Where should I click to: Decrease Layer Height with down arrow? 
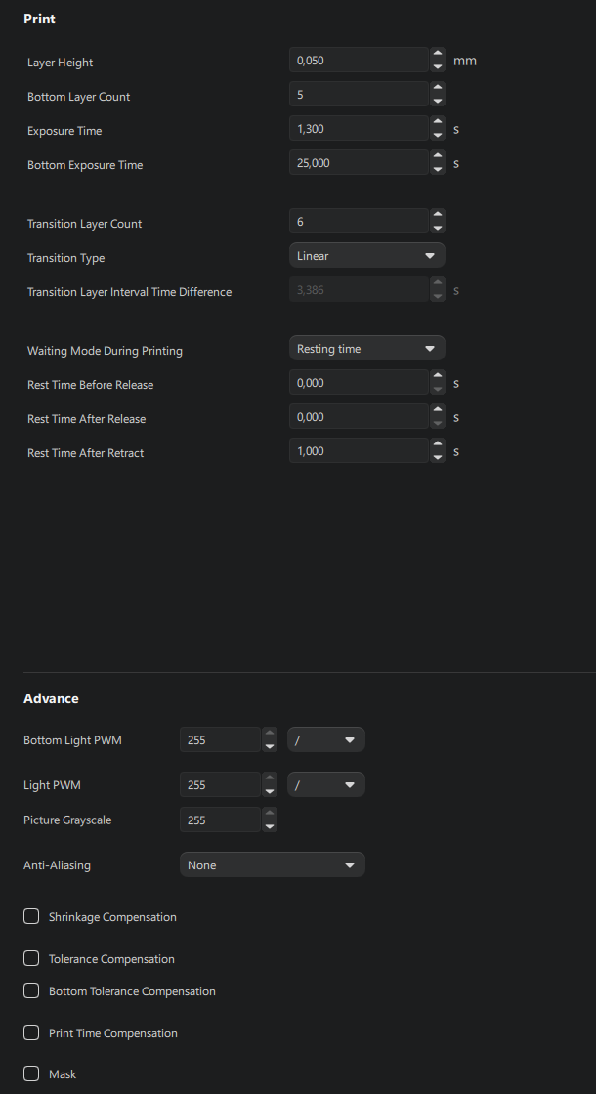click(x=438, y=66)
